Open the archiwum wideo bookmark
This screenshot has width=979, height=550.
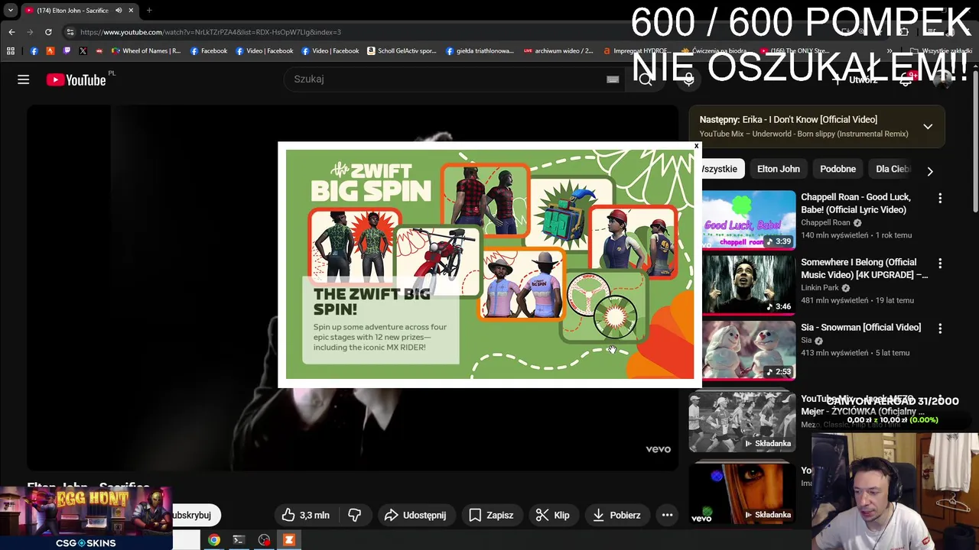coord(558,51)
